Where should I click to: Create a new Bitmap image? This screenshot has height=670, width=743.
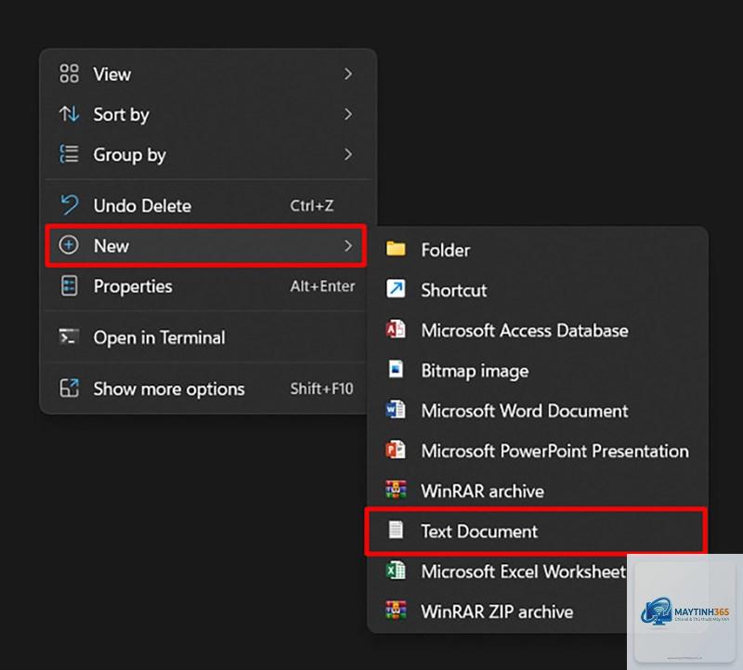click(x=538, y=371)
